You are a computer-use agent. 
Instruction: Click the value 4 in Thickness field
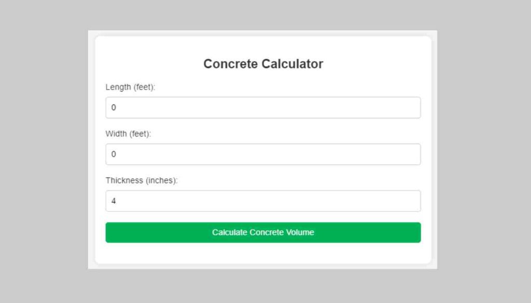point(114,200)
